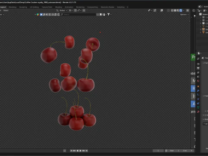Open the filter funnel dropdown
Viewport: 208px width, 156px height.
click(x=109, y=14)
